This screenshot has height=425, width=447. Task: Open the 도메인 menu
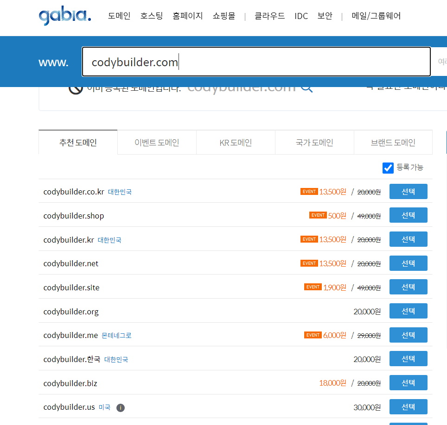click(x=119, y=16)
